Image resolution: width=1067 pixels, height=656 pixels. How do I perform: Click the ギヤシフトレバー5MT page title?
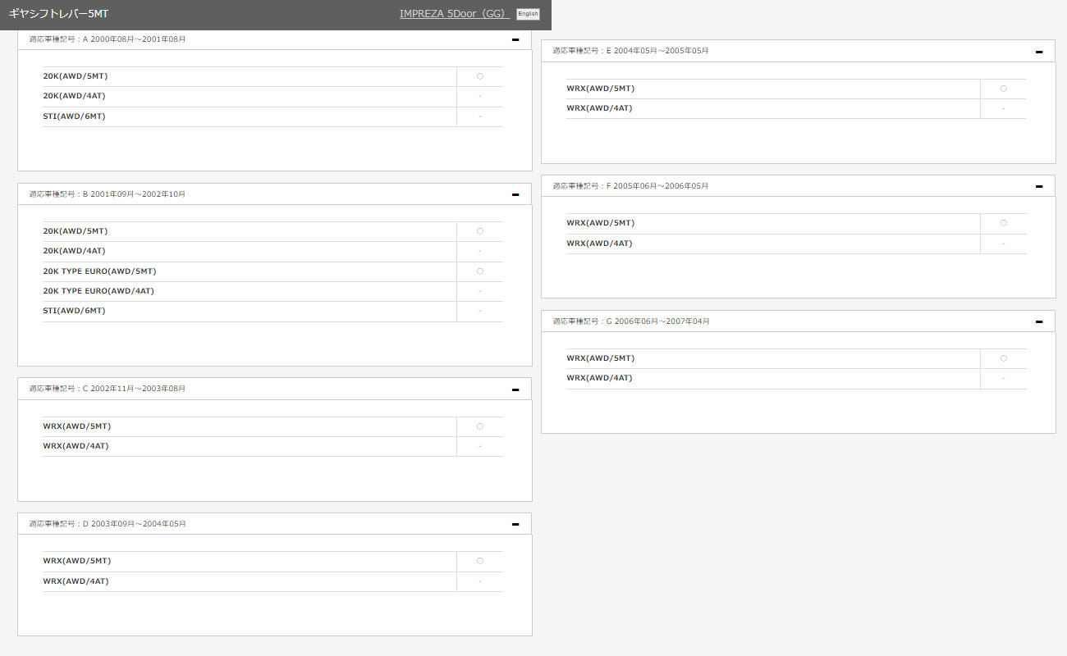tap(58, 14)
